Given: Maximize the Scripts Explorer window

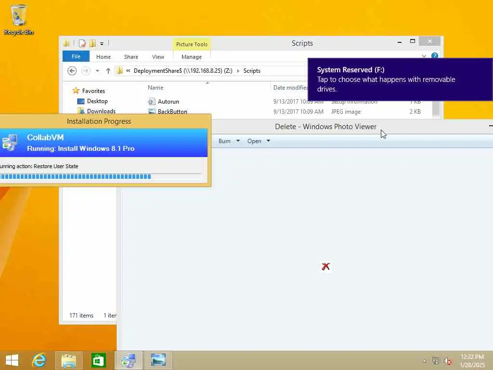Looking at the screenshot, I should pyautogui.click(x=413, y=41).
